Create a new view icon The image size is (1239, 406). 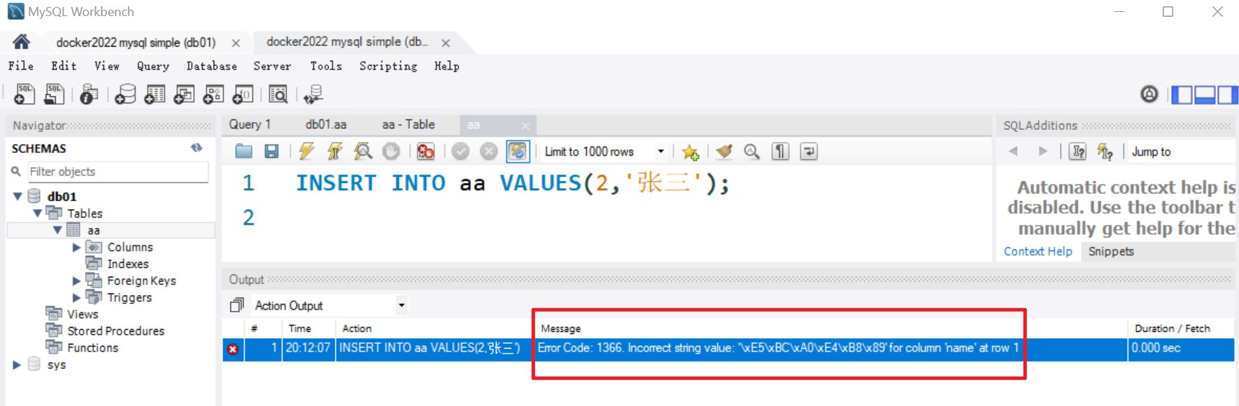point(184,94)
